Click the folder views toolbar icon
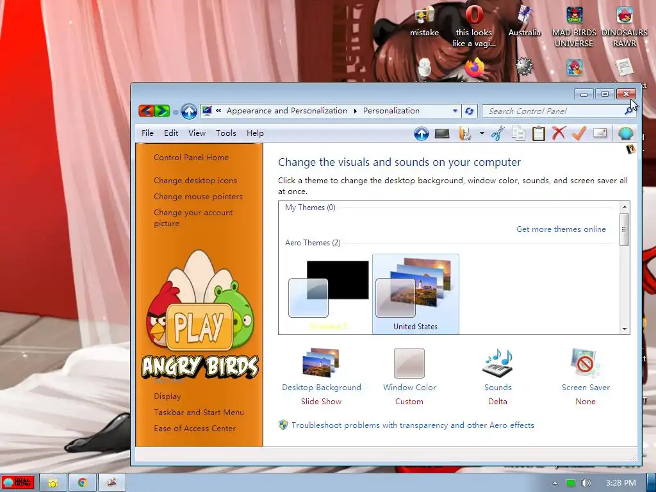This screenshot has width=656, height=492. pos(465,133)
